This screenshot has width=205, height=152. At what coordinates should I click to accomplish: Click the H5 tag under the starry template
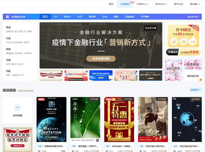(x=40, y=146)
